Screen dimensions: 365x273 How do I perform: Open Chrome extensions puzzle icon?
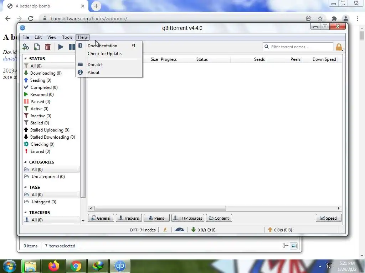point(334,18)
